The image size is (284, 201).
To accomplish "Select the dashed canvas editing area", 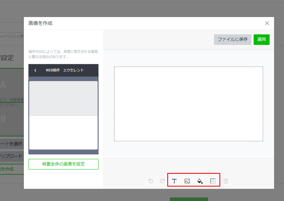I will (189, 104).
